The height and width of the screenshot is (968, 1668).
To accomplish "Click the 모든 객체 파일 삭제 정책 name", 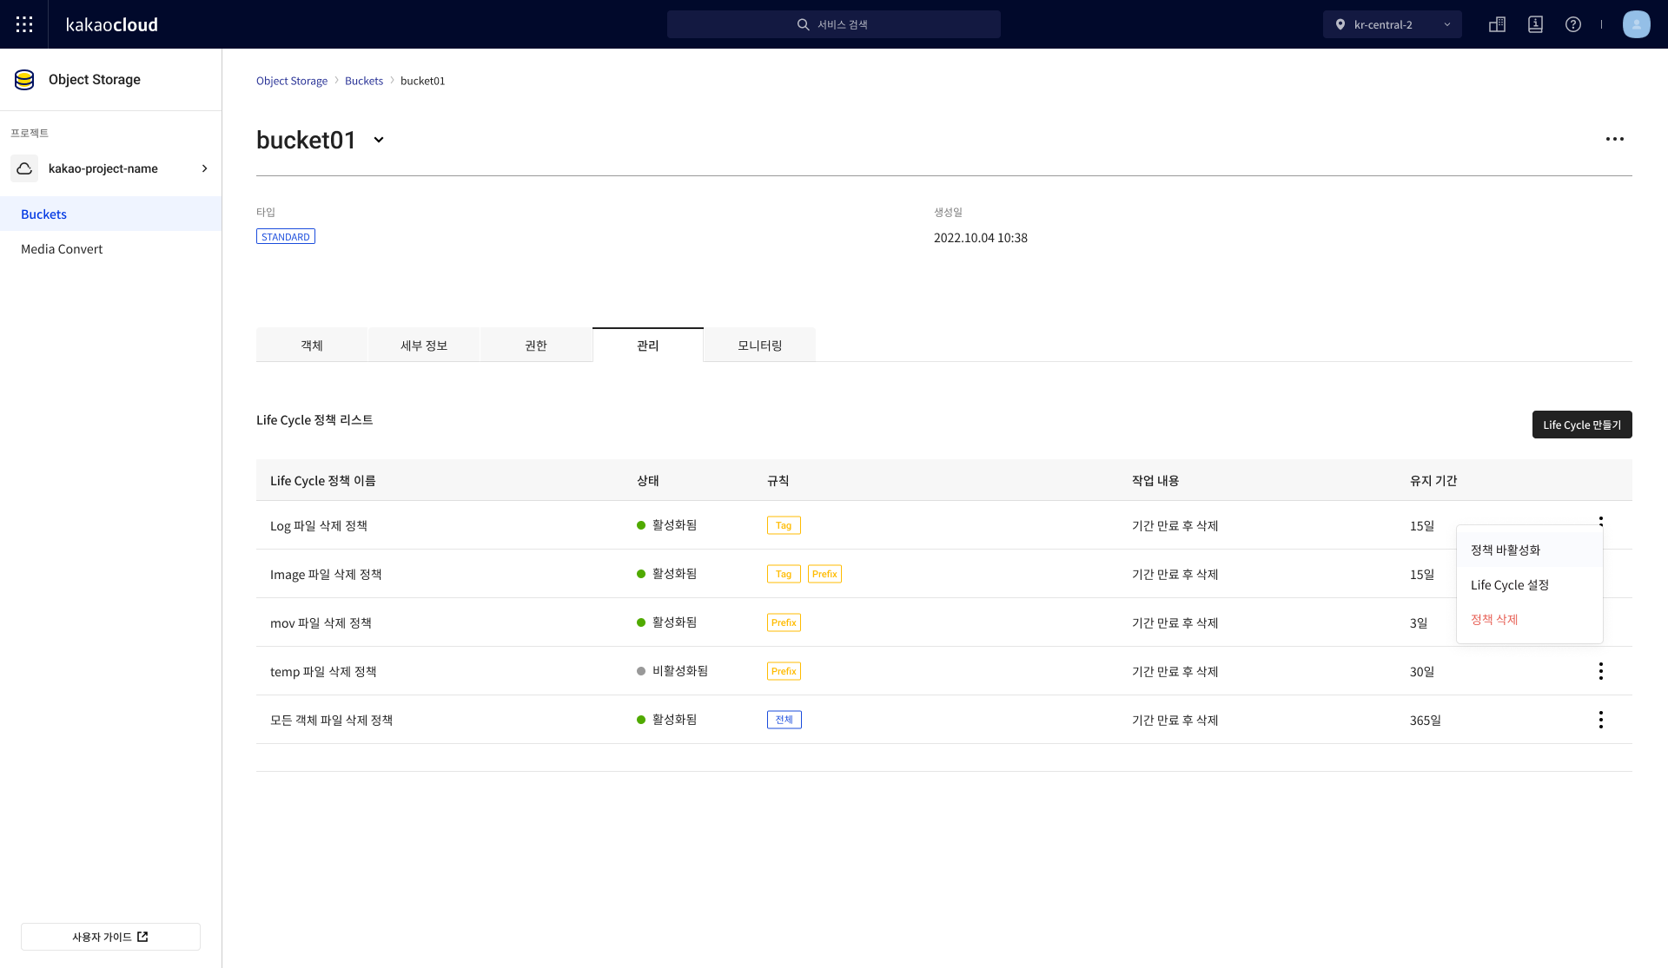I will pyautogui.click(x=331, y=720).
